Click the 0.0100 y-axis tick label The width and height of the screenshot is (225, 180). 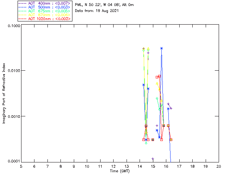coord(14,70)
